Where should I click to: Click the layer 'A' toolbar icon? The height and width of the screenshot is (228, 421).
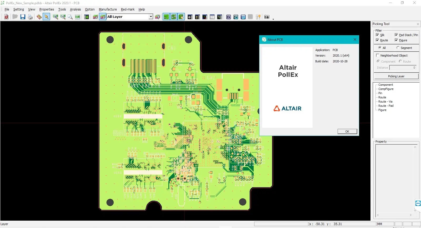tap(96, 17)
